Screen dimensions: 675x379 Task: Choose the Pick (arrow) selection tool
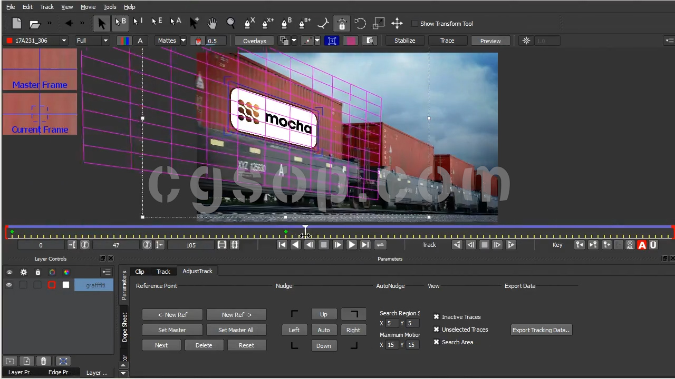[102, 24]
